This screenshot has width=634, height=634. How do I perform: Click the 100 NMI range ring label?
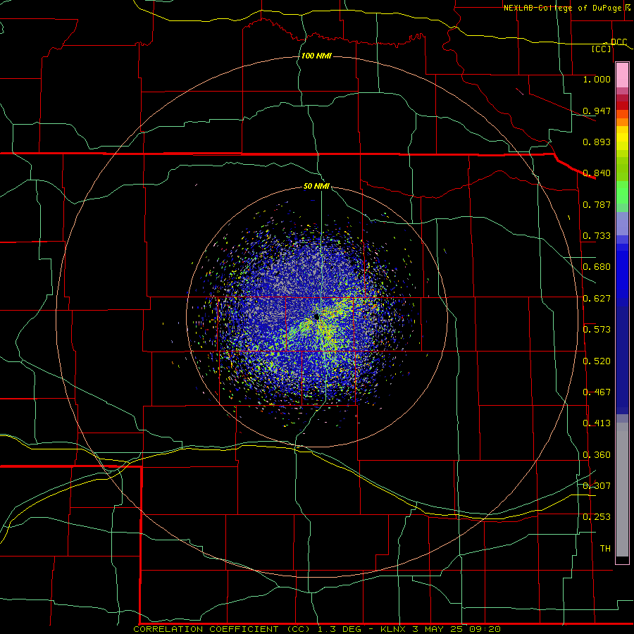click(316, 56)
